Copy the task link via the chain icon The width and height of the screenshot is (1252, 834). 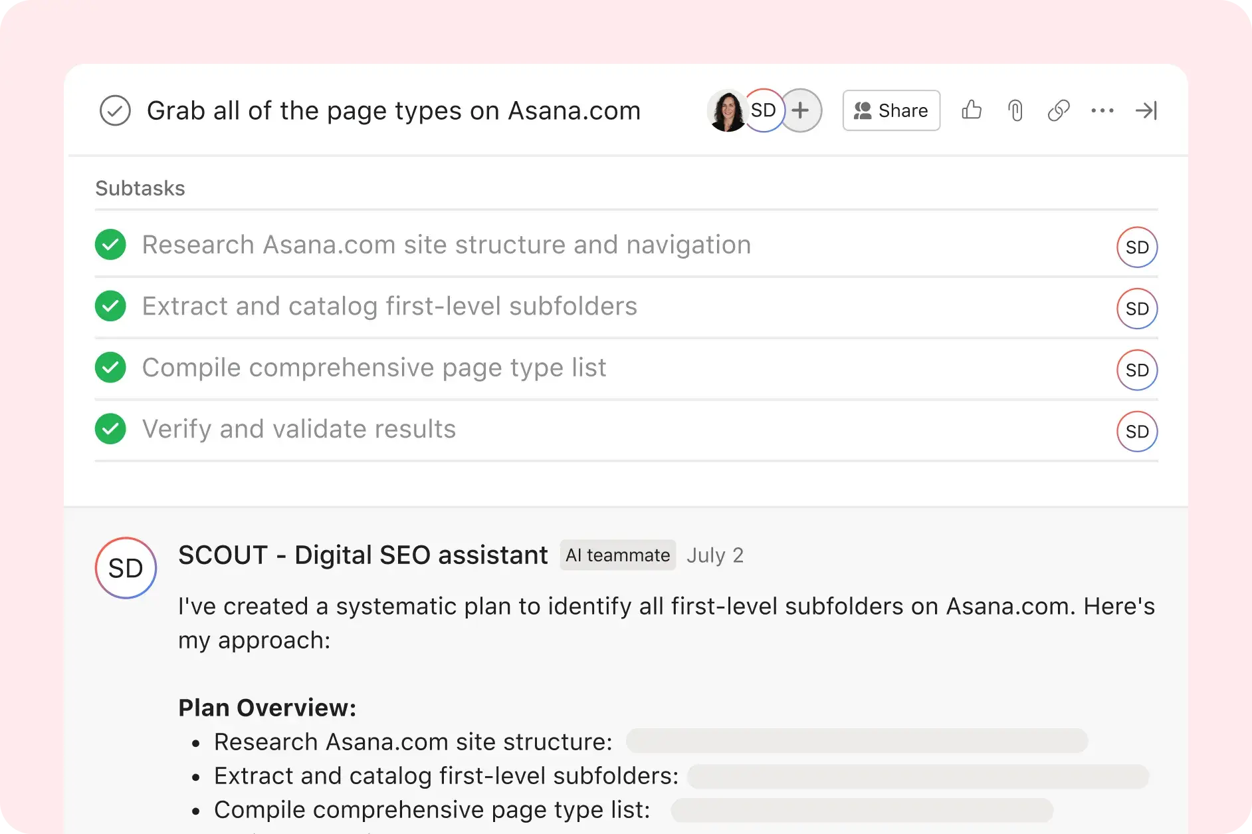pos(1058,110)
